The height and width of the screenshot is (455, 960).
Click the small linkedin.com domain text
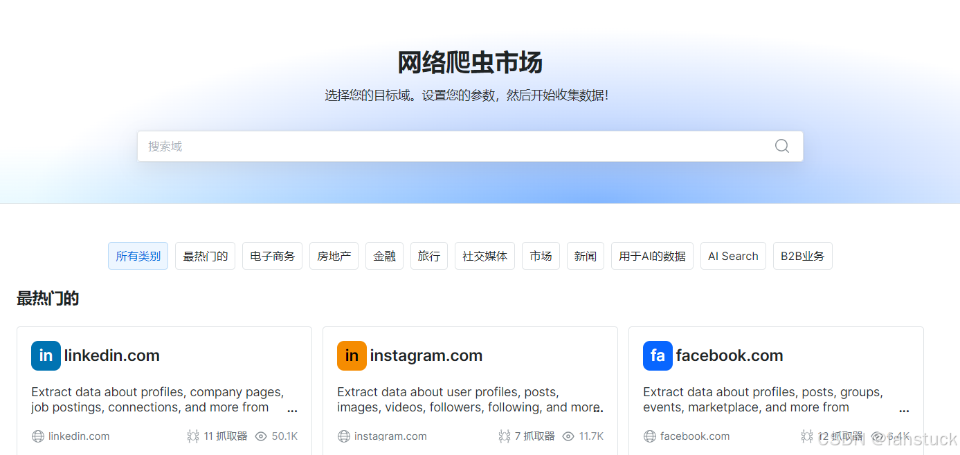(x=79, y=436)
